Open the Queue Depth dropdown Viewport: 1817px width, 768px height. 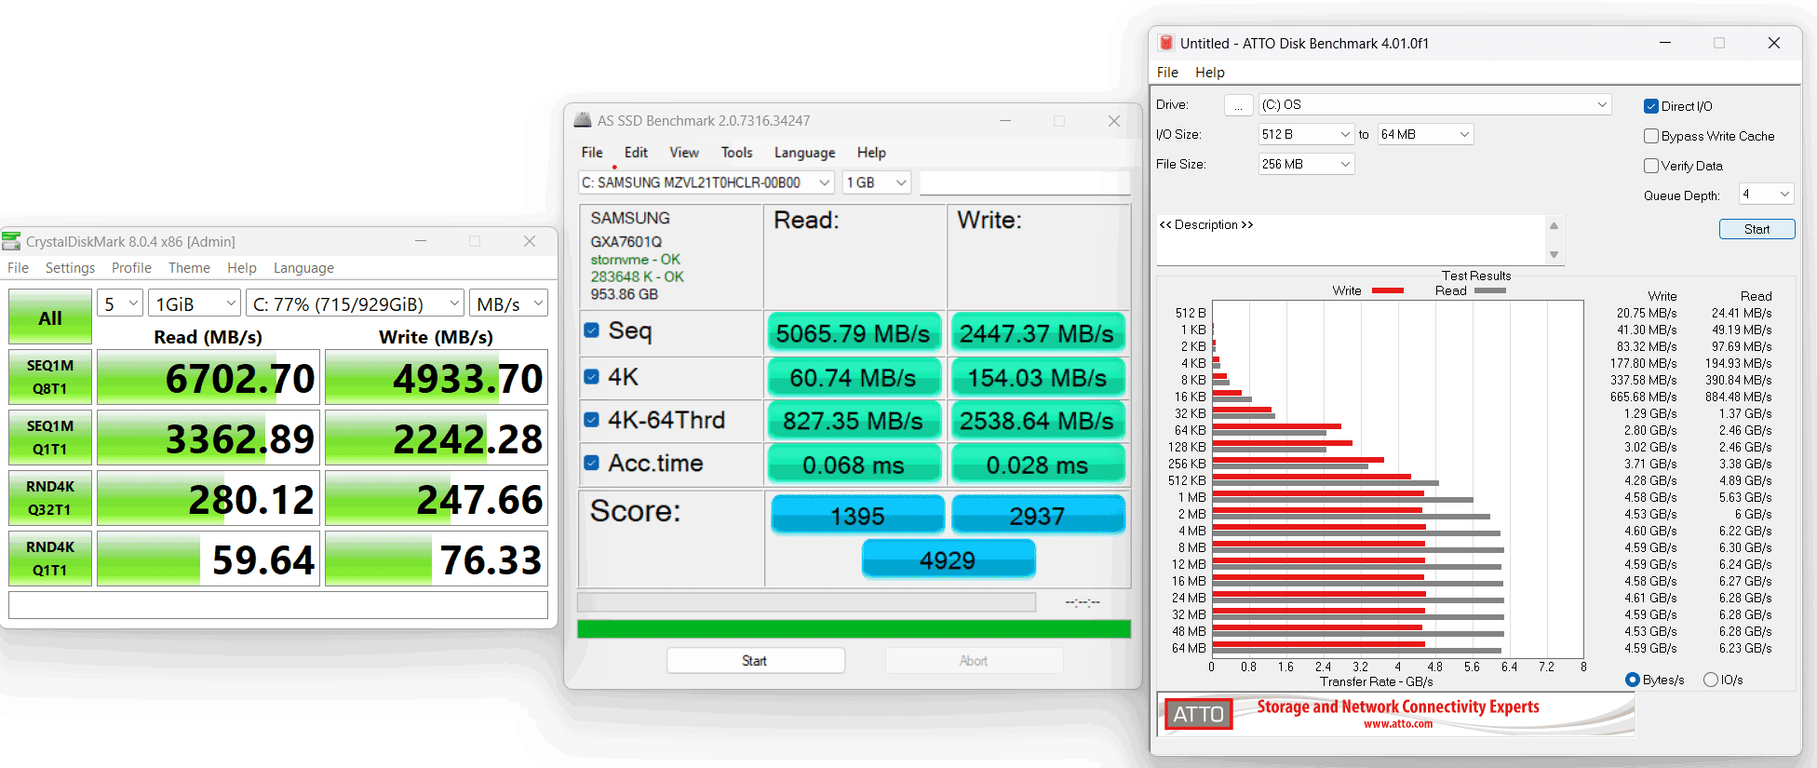[1766, 195]
